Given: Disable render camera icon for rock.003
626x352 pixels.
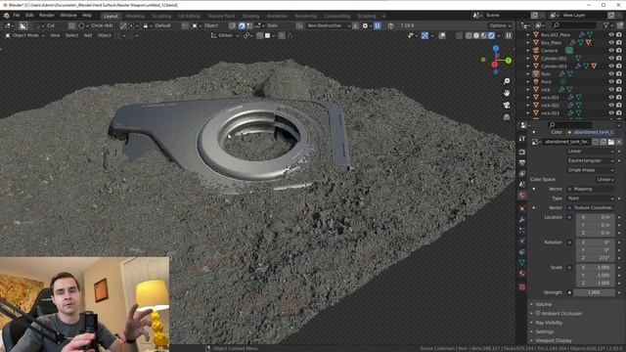Looking at the screenshot, I should [x=619, y=113].
